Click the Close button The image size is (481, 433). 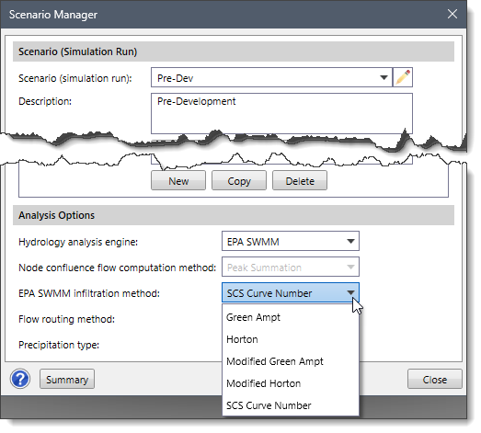tap(435, 380)
